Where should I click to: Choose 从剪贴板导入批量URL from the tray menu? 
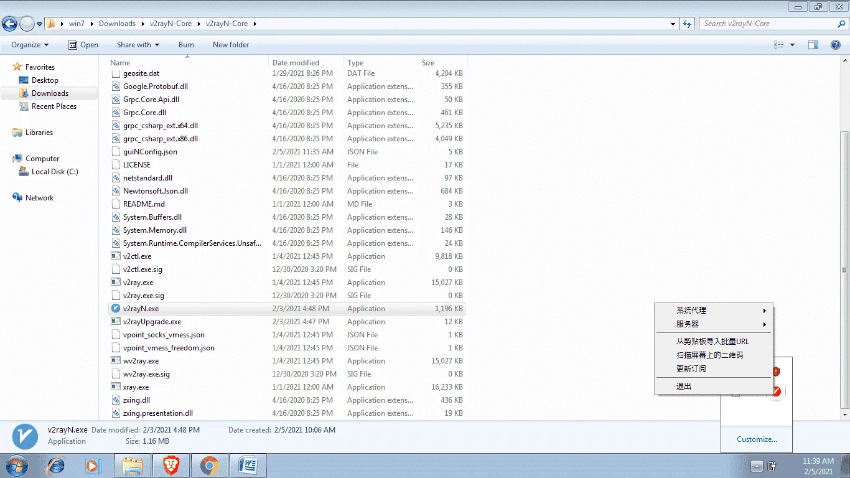click(x=714, y=342)
